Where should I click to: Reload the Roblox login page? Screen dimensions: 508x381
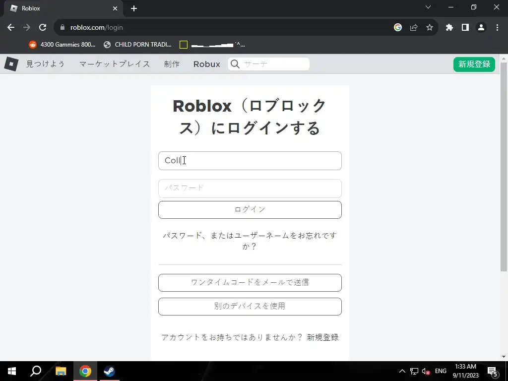(43, 28)
